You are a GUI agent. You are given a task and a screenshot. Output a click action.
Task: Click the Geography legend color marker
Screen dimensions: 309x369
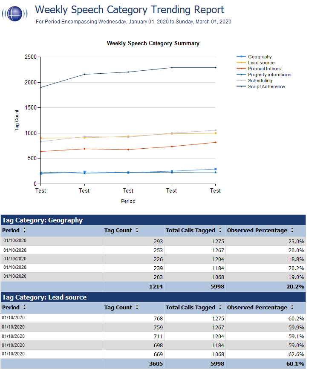tap(241, 57)
